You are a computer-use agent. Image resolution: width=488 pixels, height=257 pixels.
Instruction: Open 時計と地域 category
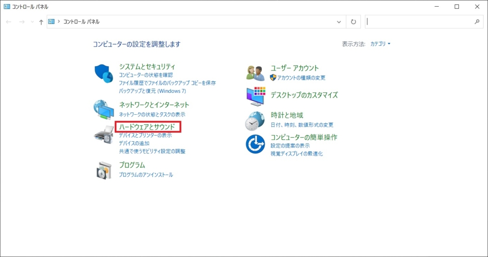[x=287, y=116]
